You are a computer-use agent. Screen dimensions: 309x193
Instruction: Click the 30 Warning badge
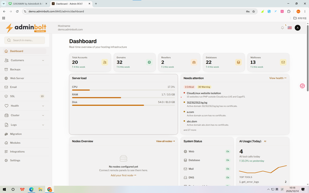click(x=204, y=87)
